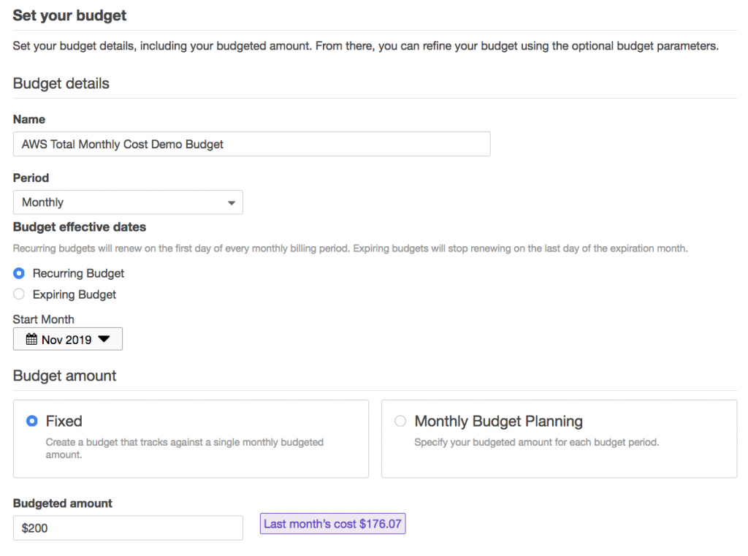Open the Period dropdown arrow
Image resolution: width=748 pixels, height=556 pixels.
coord(232,202)
